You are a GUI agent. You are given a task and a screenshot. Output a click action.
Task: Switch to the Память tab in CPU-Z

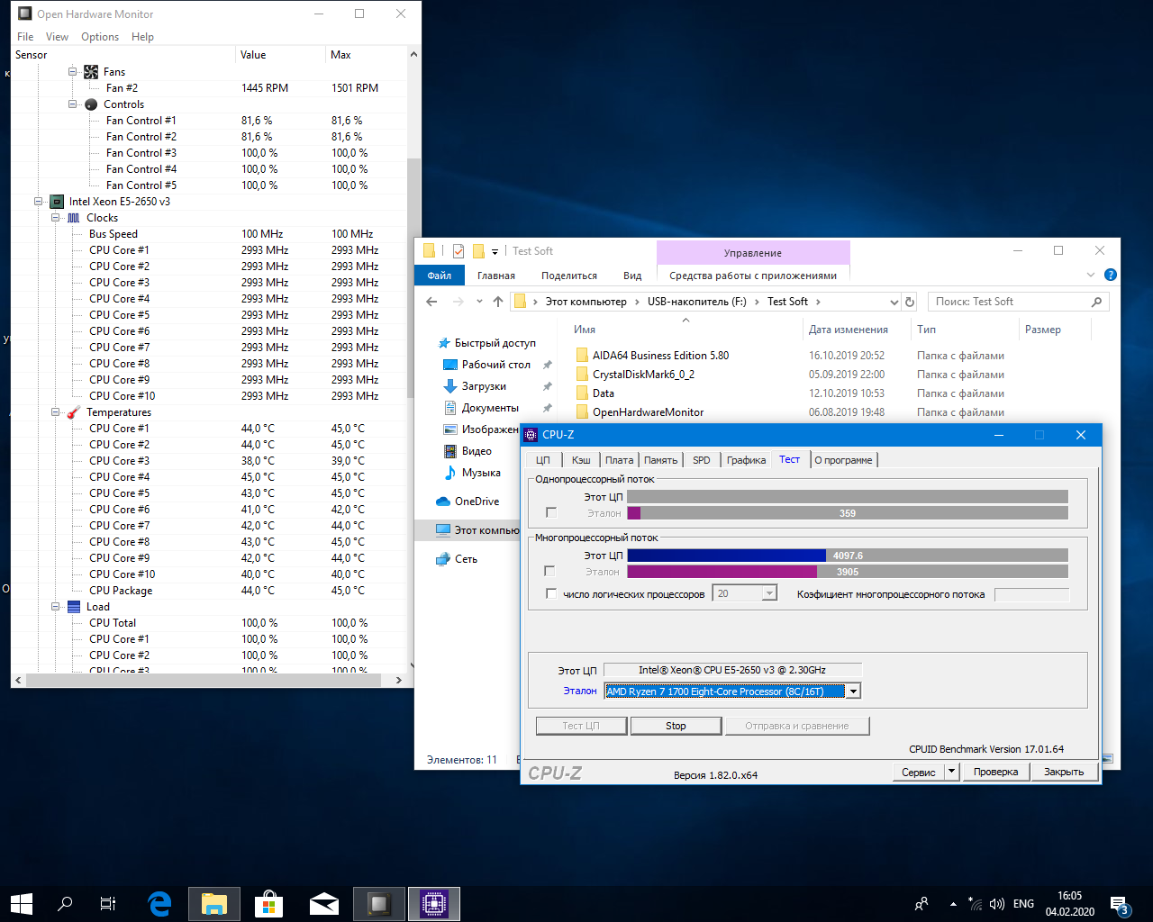660,460
